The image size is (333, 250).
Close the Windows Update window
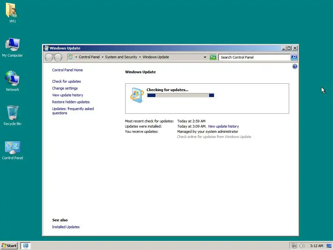click(295, 48)
